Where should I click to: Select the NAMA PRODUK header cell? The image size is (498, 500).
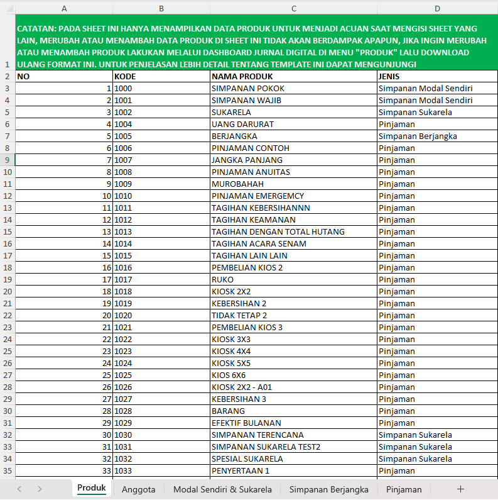[x=293, y=76]
